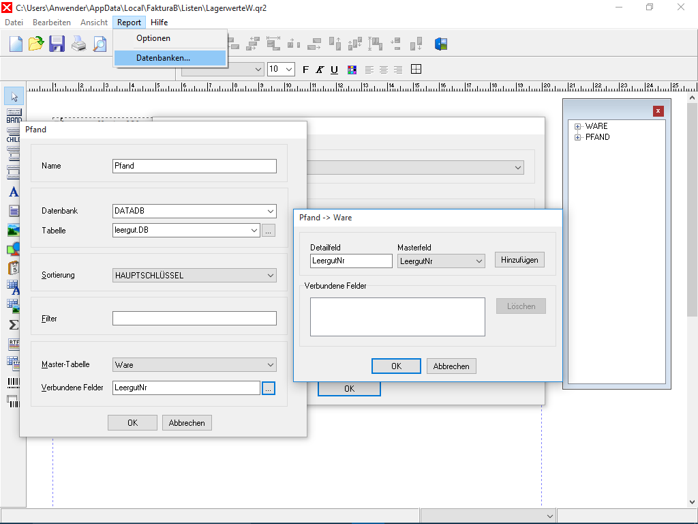This screenshot has height=524, width=698.
Task: Toggle underline U formatting button
Action: click(x=334, y=70)
